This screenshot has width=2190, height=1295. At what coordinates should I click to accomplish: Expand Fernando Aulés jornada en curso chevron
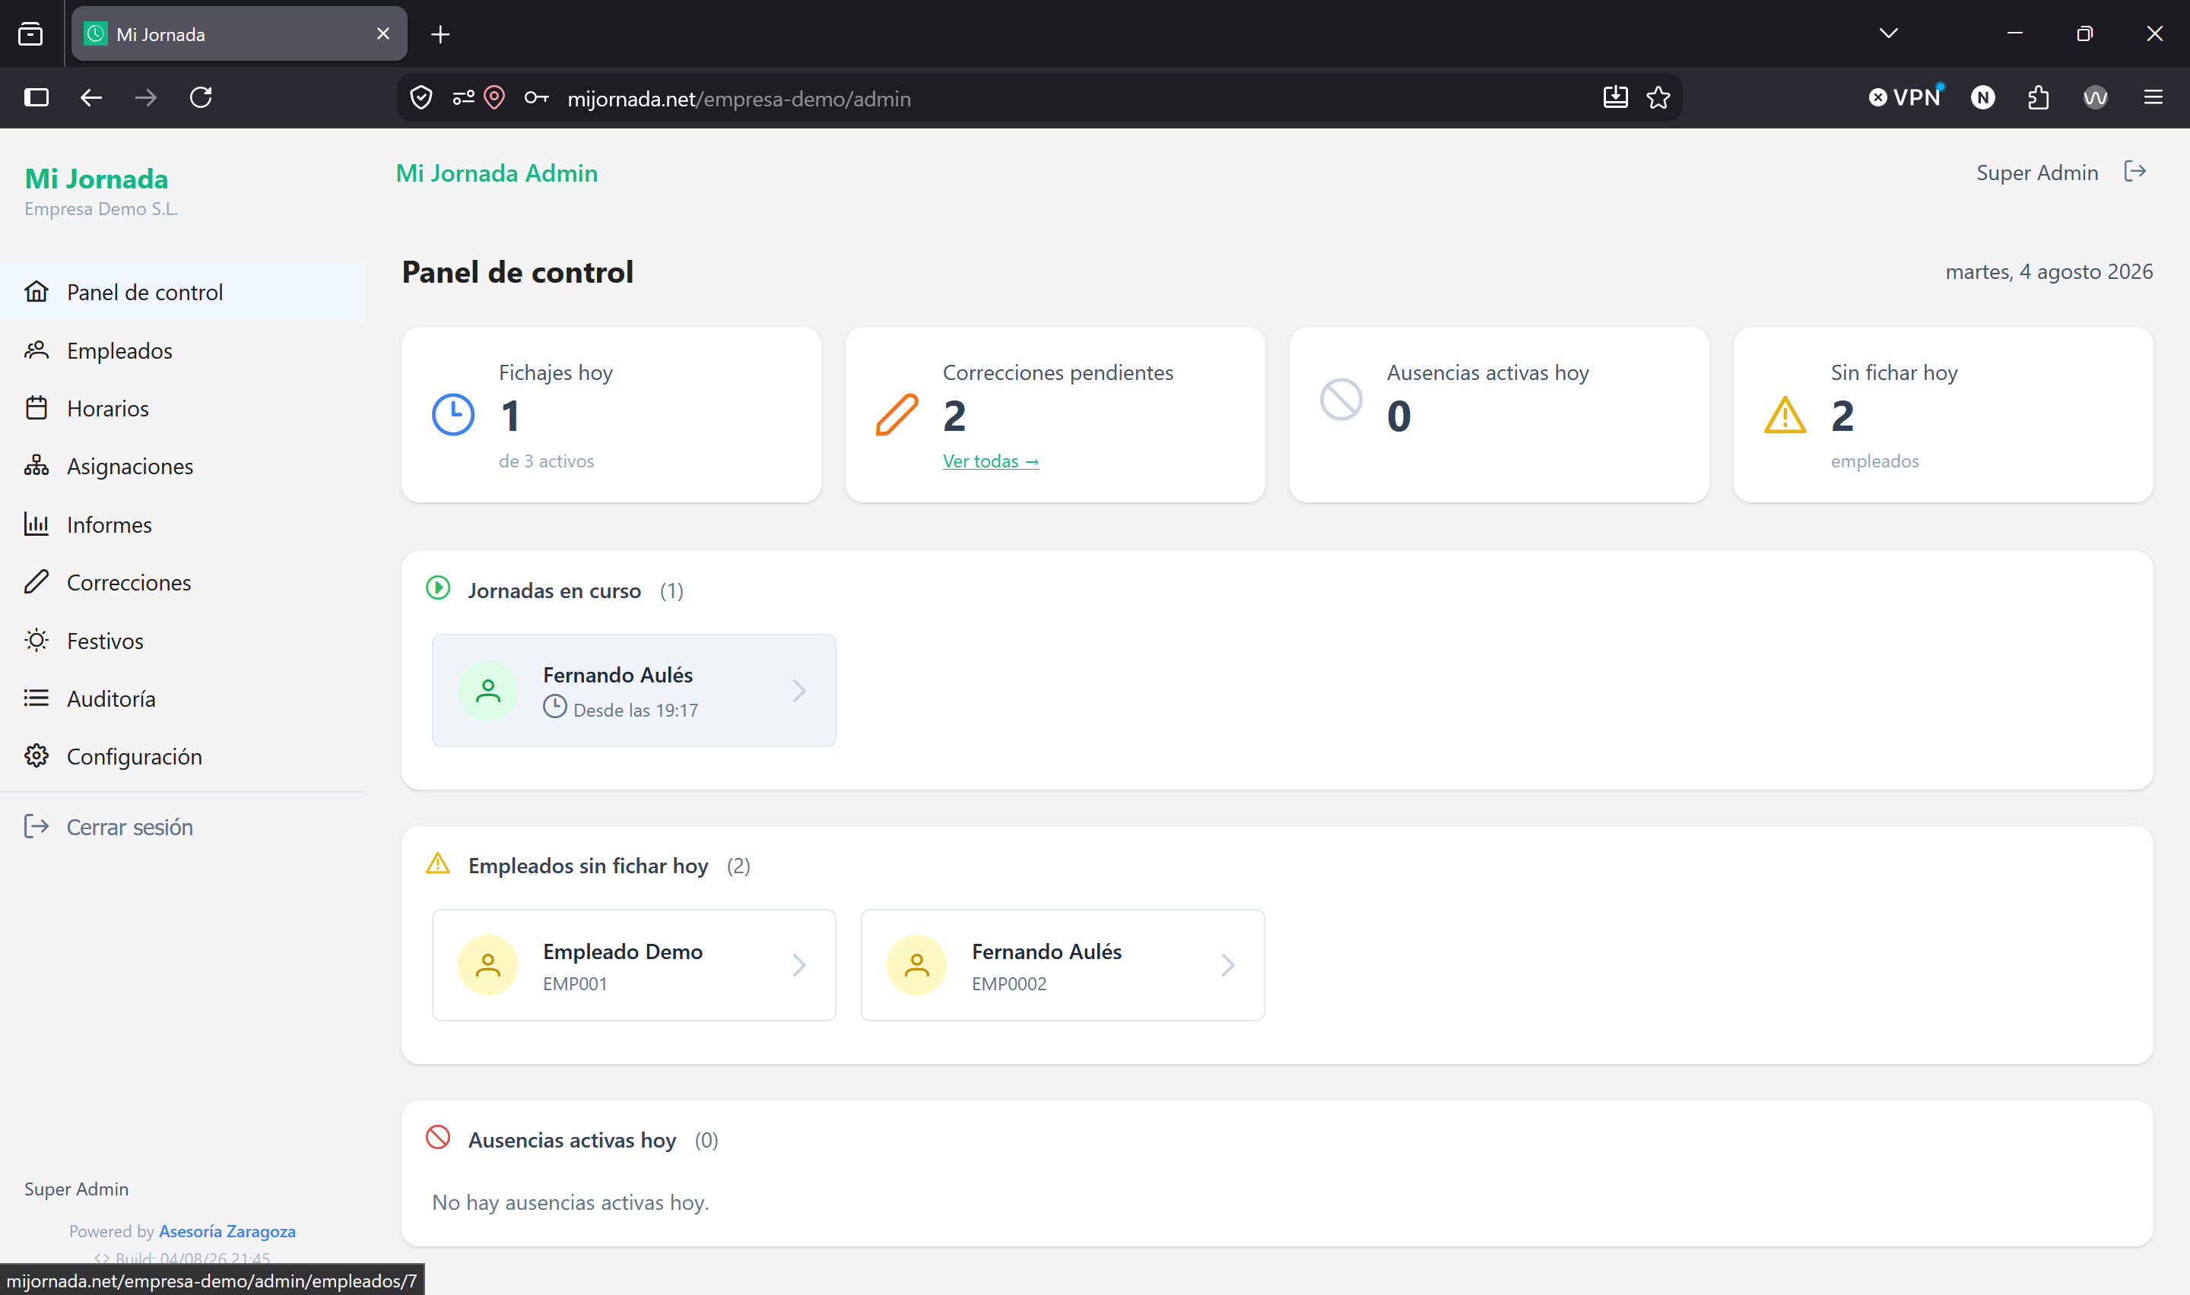[x=798, y=691]
